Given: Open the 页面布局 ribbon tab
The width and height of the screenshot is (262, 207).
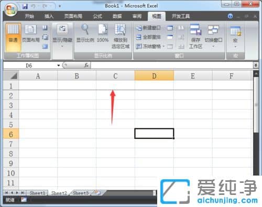Looking at the screenshot, I should coord(73,16).
